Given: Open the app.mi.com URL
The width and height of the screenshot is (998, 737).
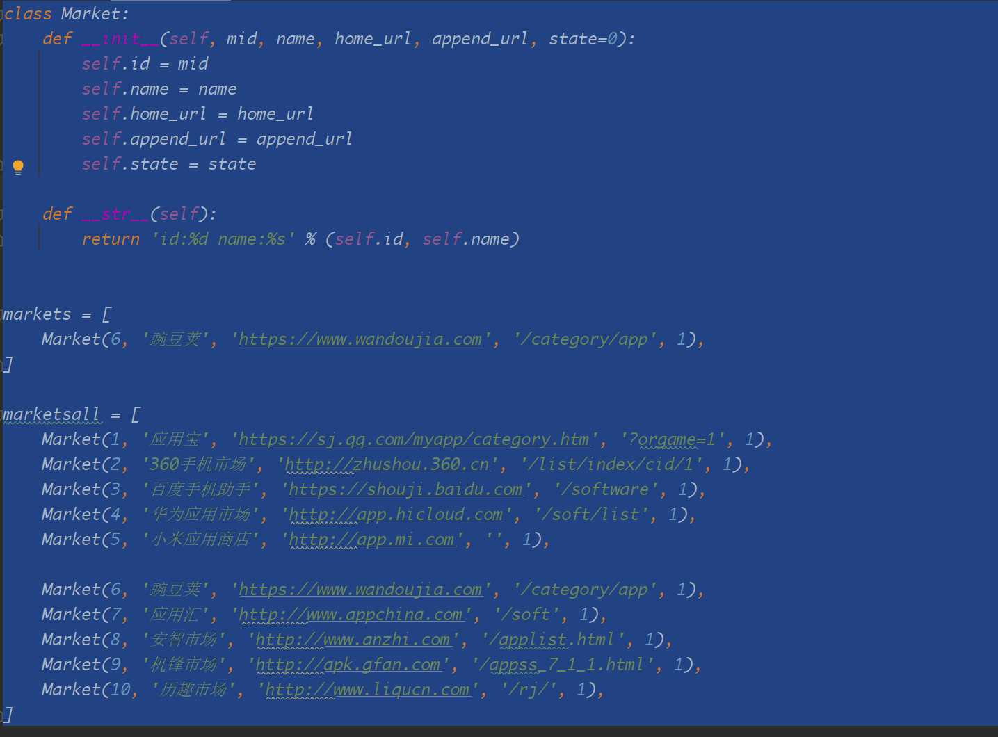Looking at the screenshot, I should [371, 540].
